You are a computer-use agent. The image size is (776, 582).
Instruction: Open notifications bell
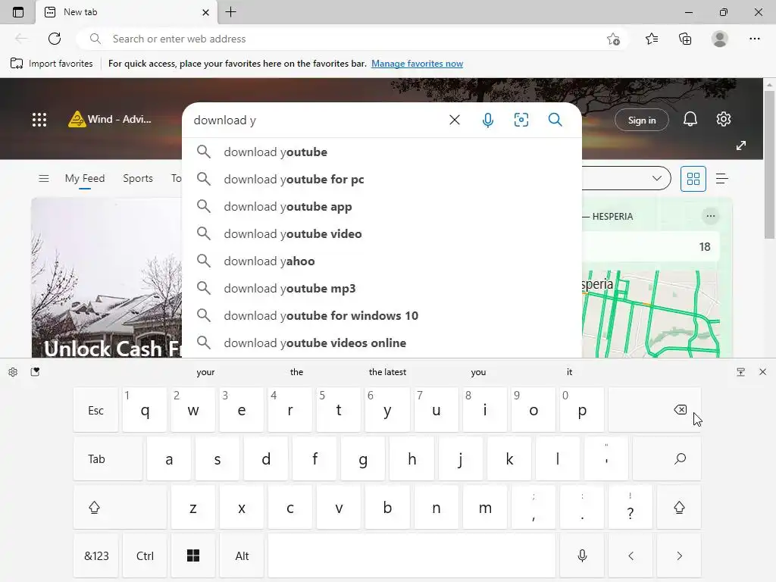click(690, 119)
